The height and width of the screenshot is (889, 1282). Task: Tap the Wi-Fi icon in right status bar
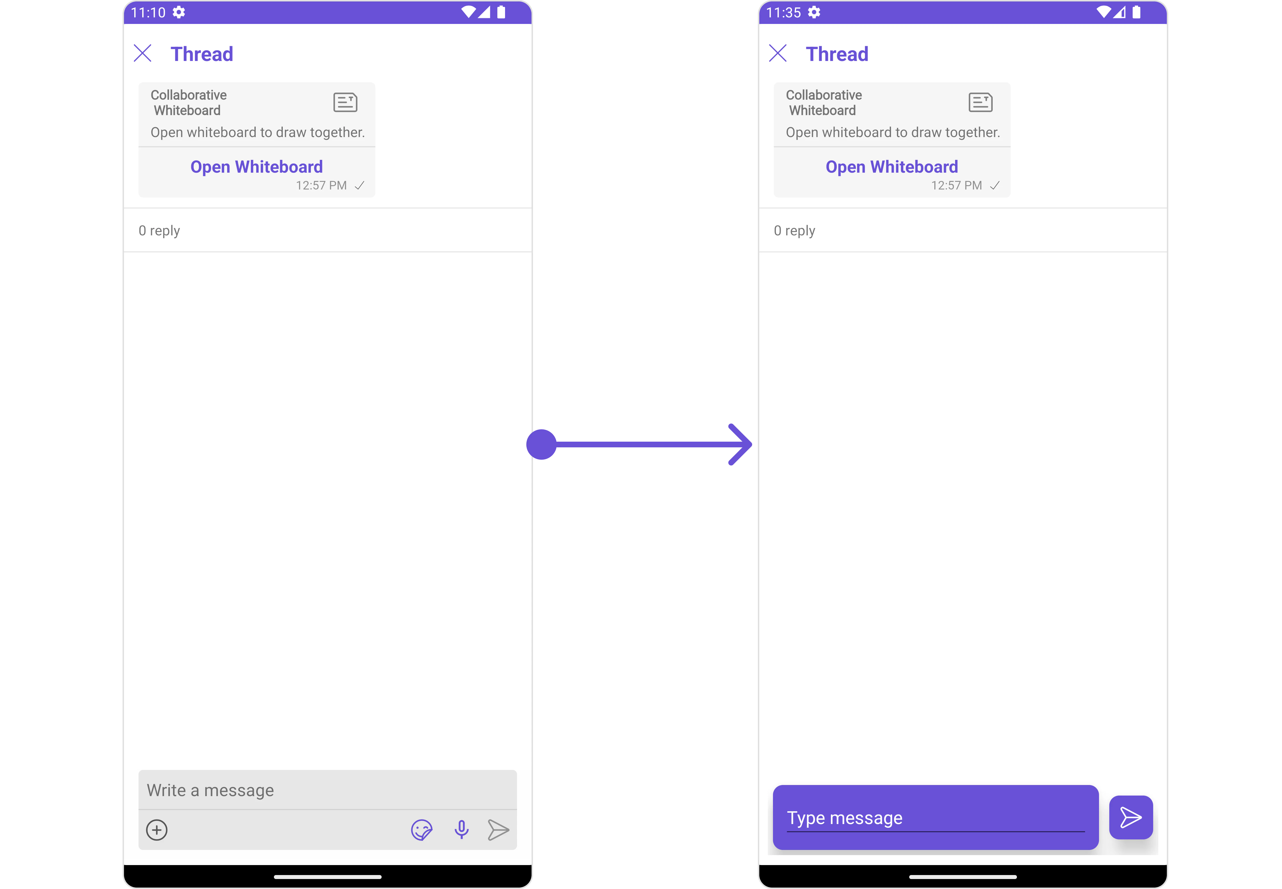[x=1104, y=12]
